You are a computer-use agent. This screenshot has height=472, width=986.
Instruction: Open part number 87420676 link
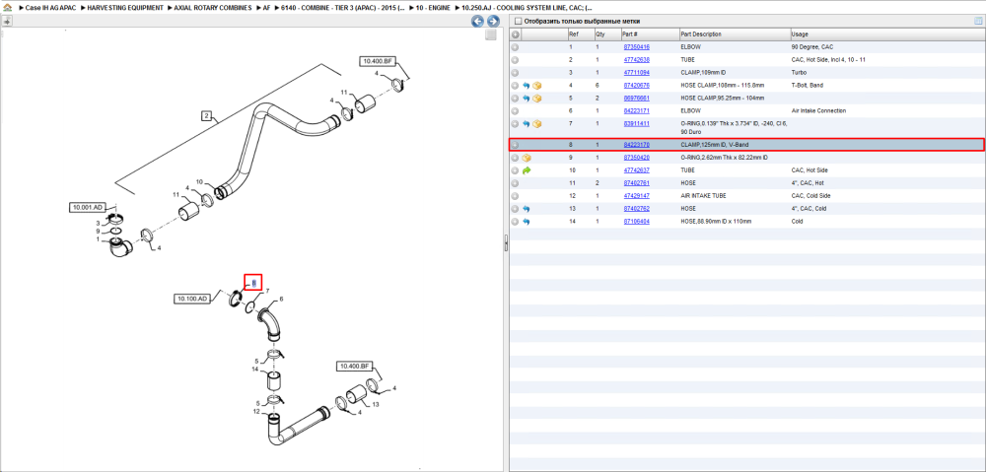636,85
